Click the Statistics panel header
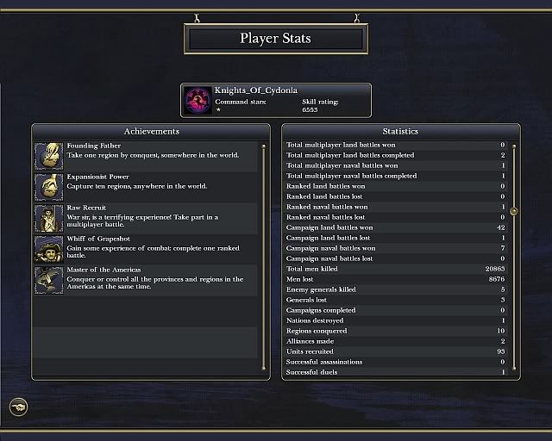The height and width of the screenshot is (441, 552). (x=400, y=131)
